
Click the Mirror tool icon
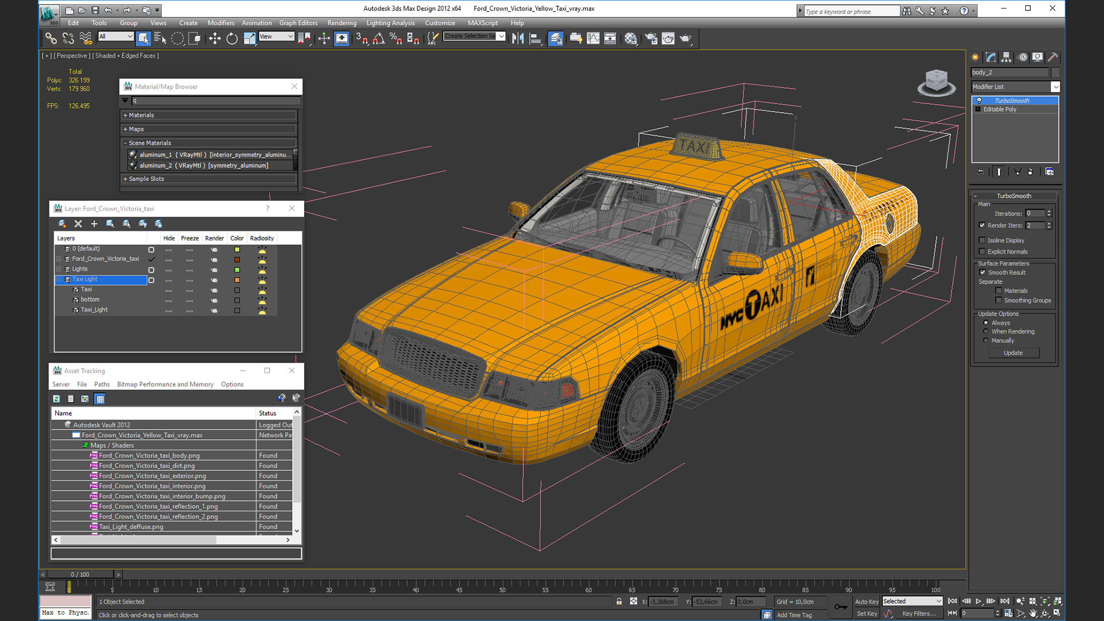517,39
